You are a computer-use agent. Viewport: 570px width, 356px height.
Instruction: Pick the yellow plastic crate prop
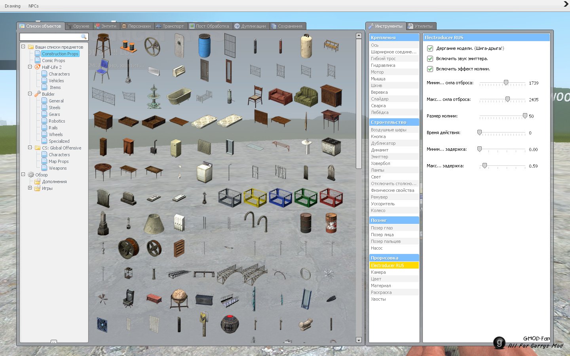click(x=255, y=197)
